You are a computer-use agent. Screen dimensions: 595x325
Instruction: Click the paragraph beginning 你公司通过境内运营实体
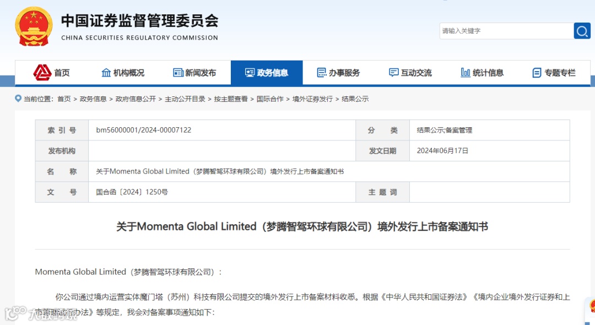tap(302, 305)
